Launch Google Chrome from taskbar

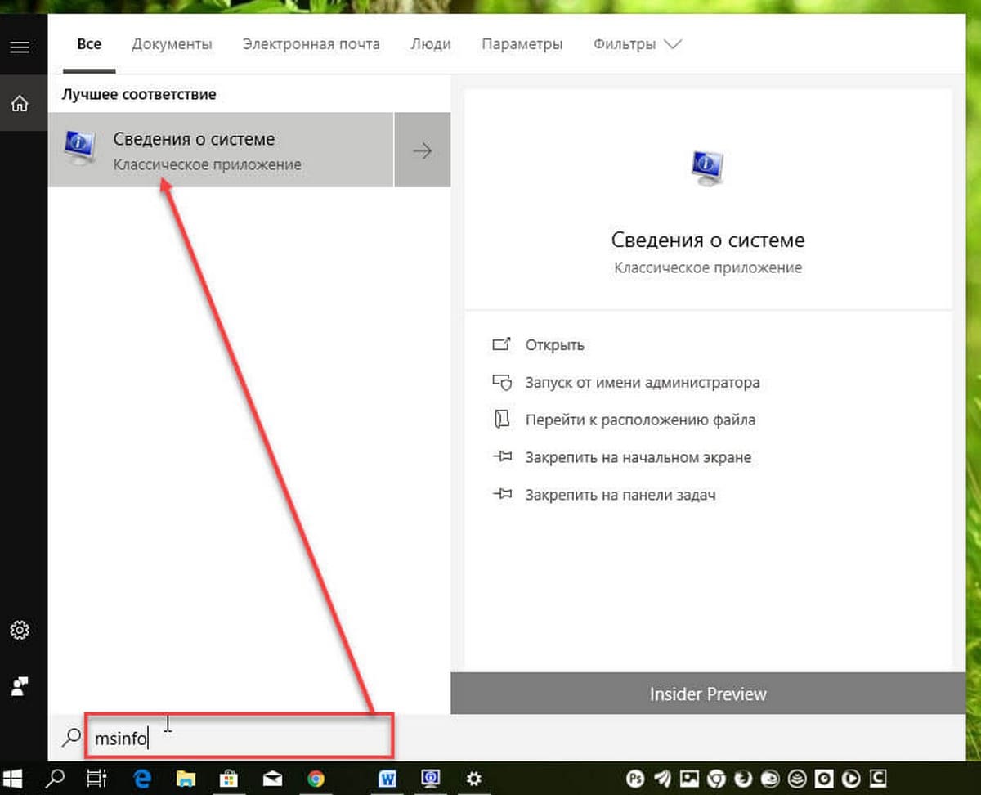[316, 779]
